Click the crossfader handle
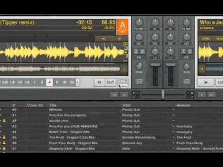The image size is (223, 167). tap(163, 94)
